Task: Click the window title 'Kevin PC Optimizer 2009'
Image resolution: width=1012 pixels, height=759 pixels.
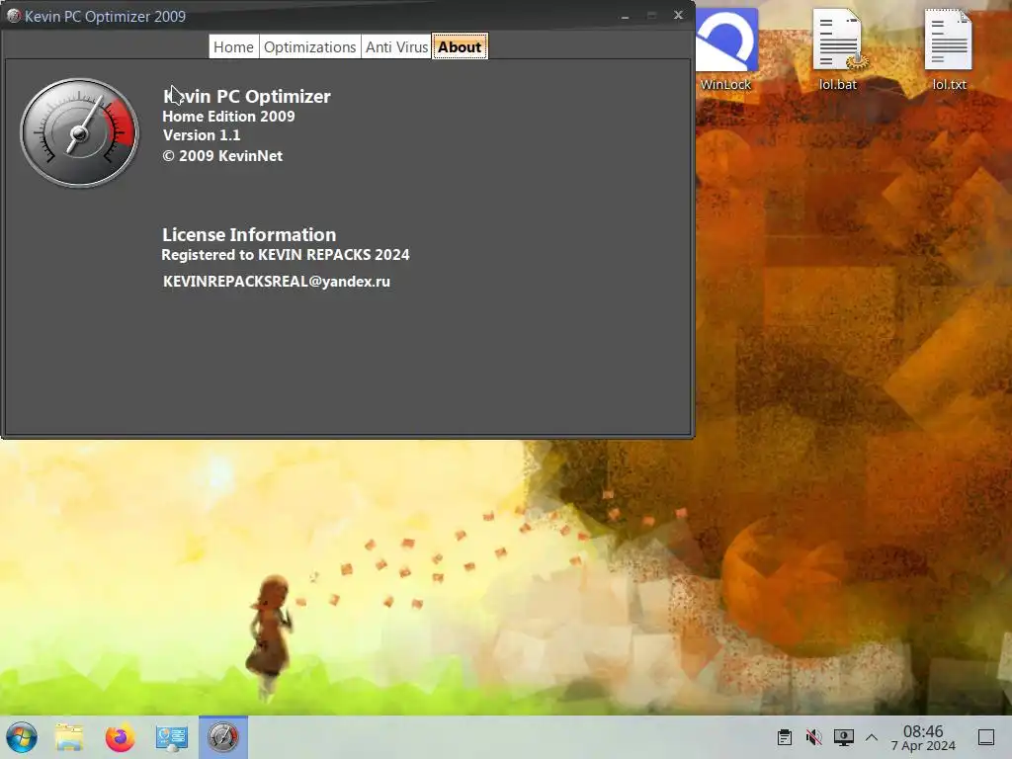Action: coord(105,16)
